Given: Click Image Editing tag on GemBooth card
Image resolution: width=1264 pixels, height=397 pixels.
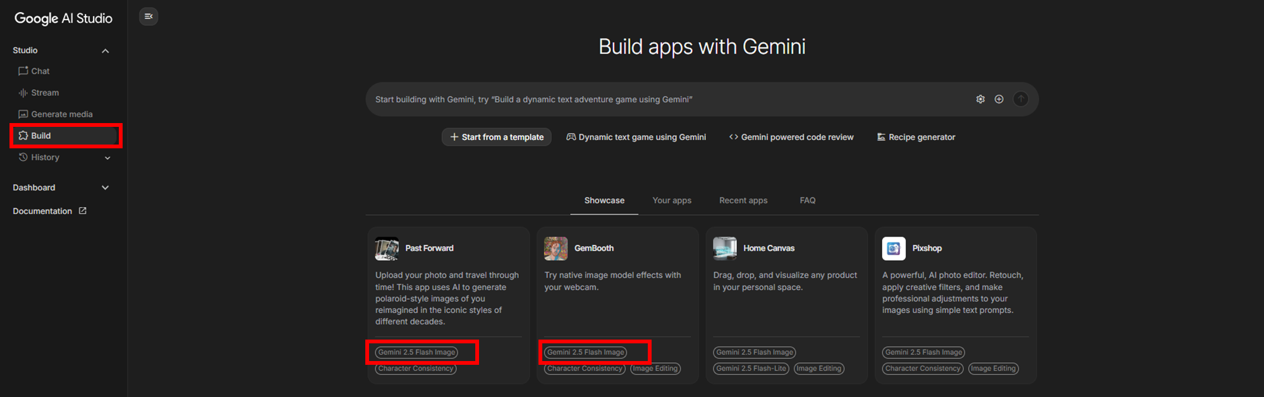Looking at the screenshot, I should pos(655,369).
